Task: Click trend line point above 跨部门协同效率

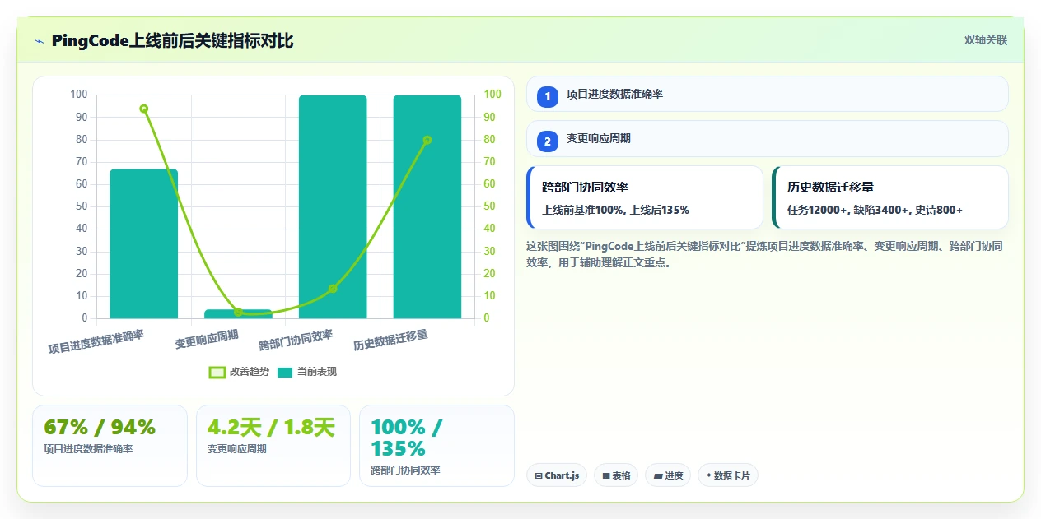Action: [x=333, y=289]
